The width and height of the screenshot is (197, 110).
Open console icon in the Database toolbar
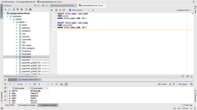[30, 9]
